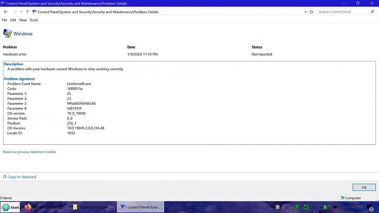Image resolution: width=379 pixels, height=213 pixels.
Task: Go back with the Back arrow
Action: [6, 12]
